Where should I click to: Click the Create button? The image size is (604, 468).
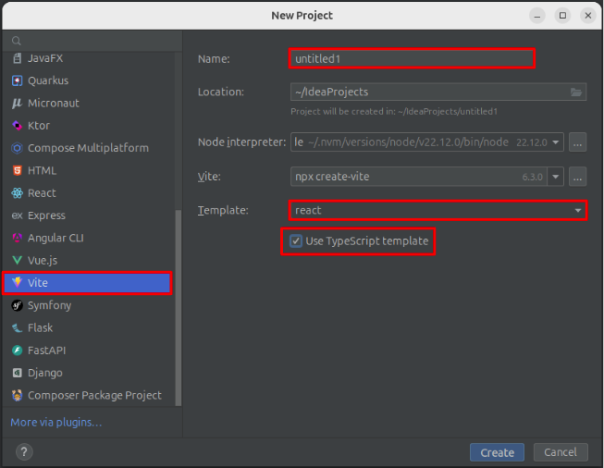497,452
